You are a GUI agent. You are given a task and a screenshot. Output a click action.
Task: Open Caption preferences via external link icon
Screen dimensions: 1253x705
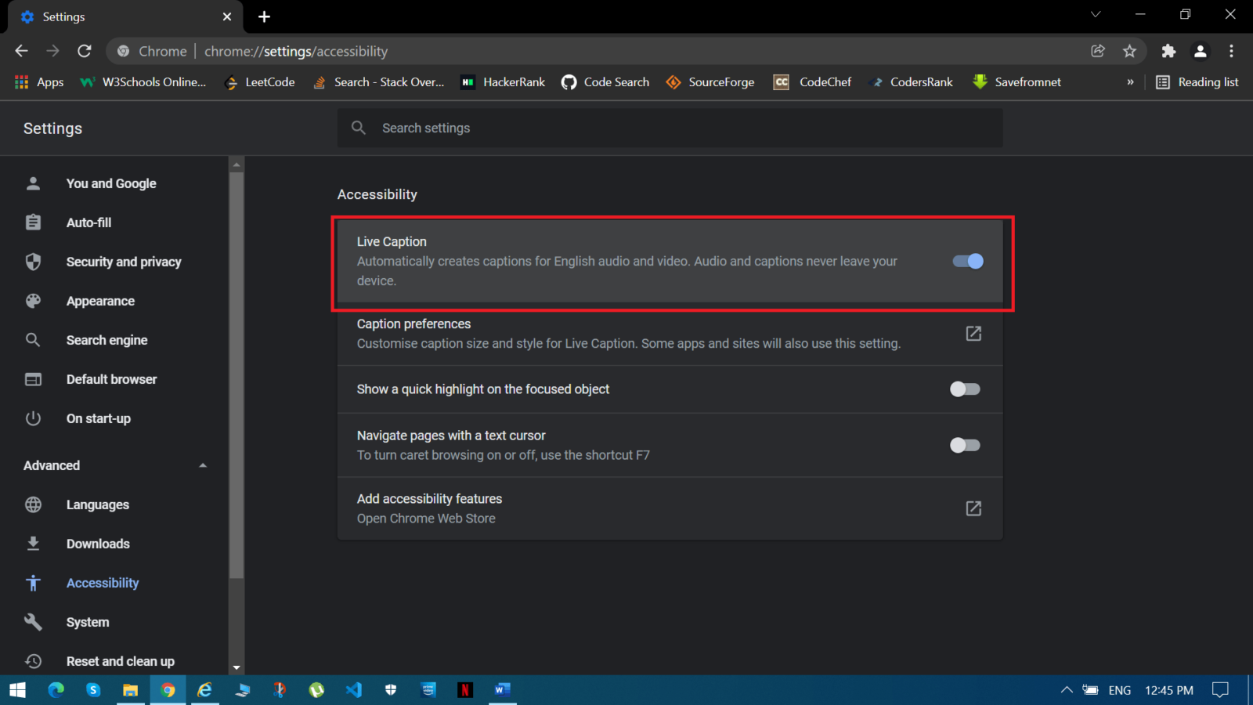973,333
